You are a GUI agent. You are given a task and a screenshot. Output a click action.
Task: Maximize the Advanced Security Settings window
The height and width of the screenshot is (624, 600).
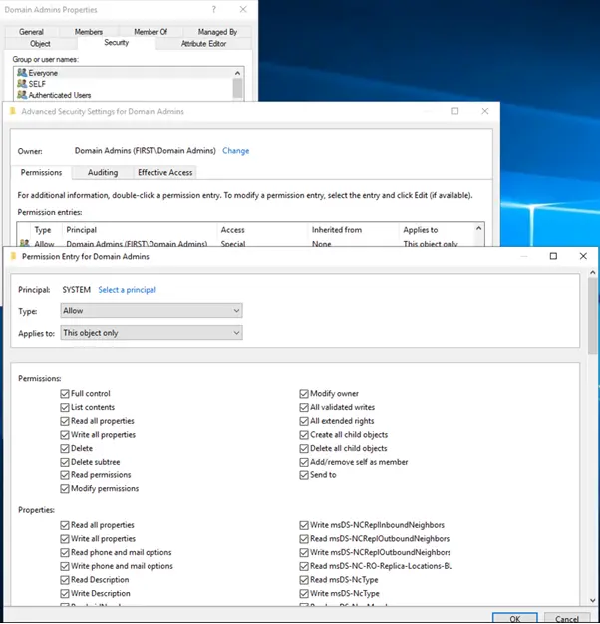click(x=455, y=111)
